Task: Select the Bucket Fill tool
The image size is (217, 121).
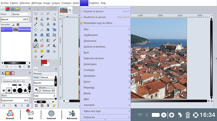Action: (x=42, y=40)
